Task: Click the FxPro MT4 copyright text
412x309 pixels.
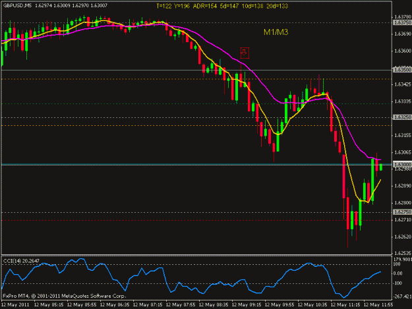Action: [x=65, y=296]
